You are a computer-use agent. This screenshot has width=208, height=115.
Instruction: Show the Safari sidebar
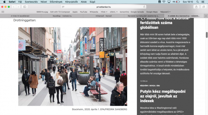pyautogui.click(x=25, y=7)
